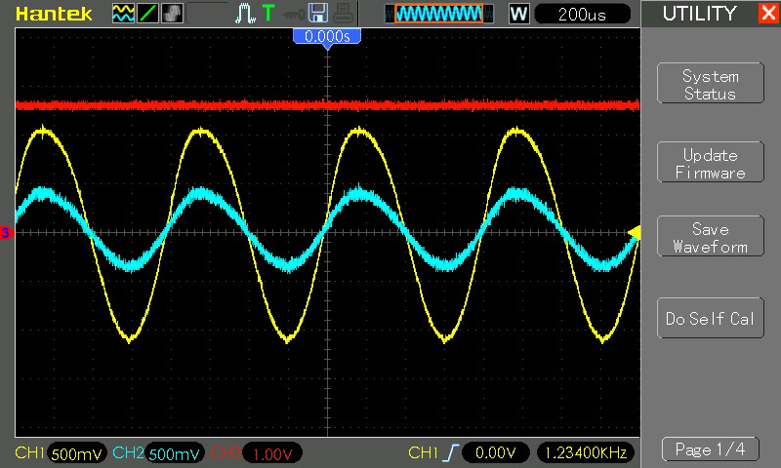
Task: Select Update Firmware
Action: (x=711, y=162)
